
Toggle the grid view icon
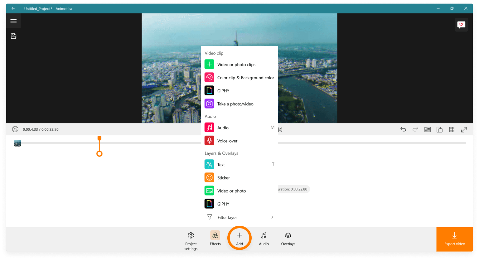pos(452,129)
